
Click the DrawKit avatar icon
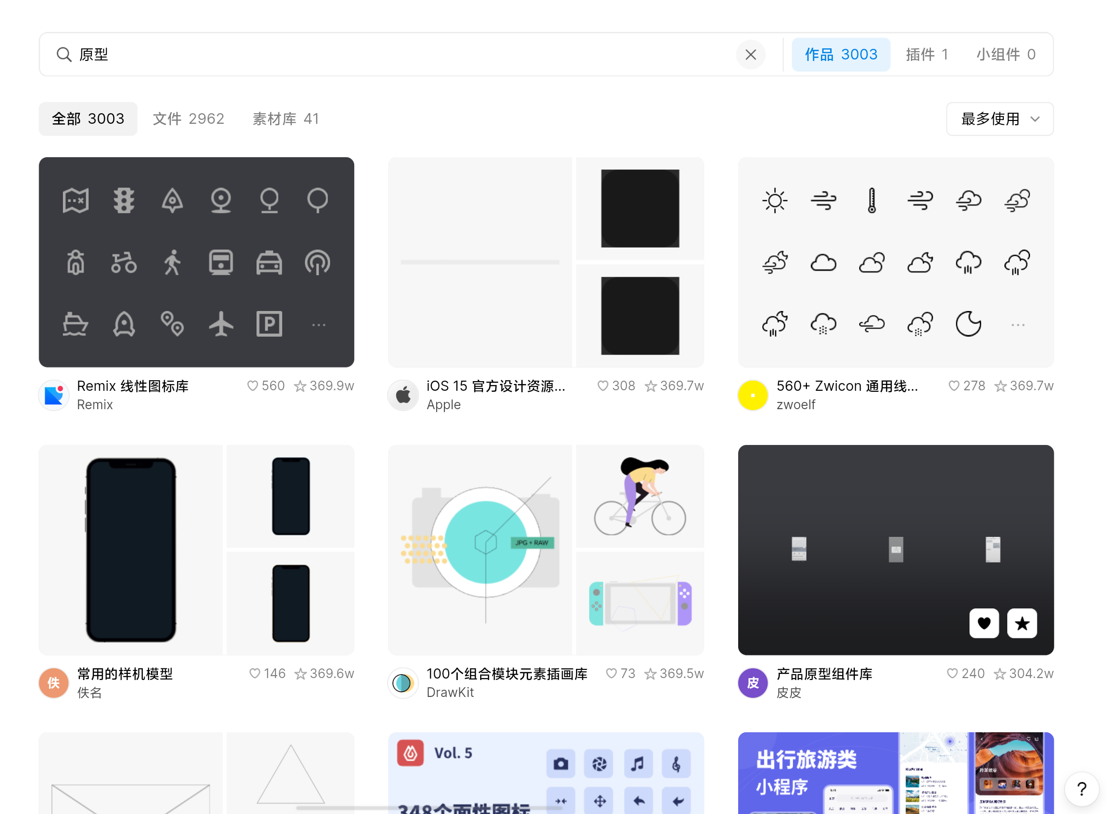(403, 683)
